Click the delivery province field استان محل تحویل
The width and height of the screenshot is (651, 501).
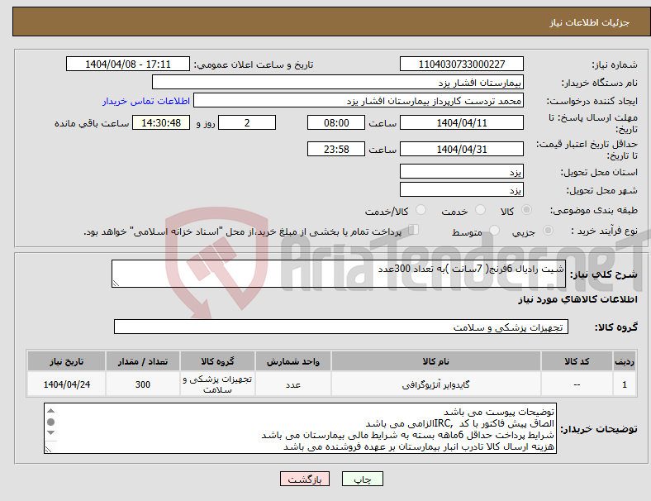[x=461, y=171]
